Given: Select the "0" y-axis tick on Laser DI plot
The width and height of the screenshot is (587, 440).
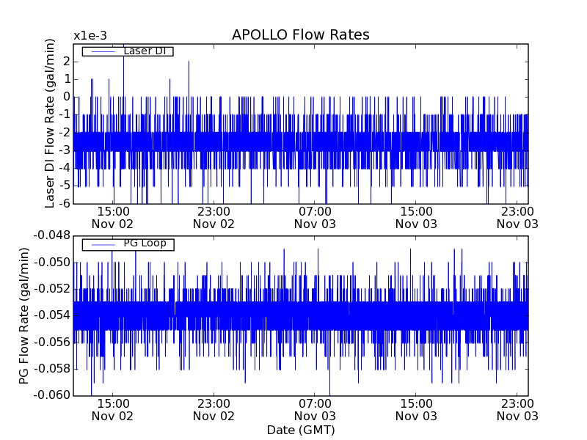Looking at the screenshot, I should pyautogui.click(x=66, y=97).
